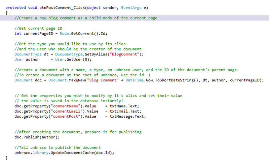Screen dimensions: 269x168
Task: Click the 'protected' keyword
Action: coord(15,8)
